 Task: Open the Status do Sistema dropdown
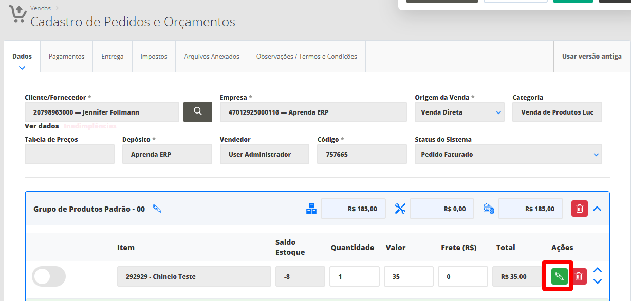(508, 154)
